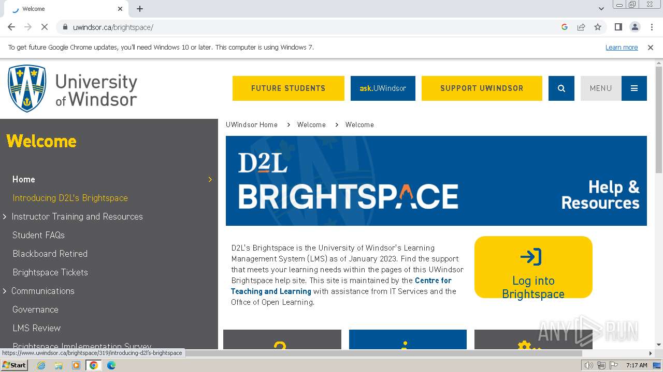Launch Microsoft Edge from taskbar
Viewport: 663px width, 372px height.
pos(111,365)
